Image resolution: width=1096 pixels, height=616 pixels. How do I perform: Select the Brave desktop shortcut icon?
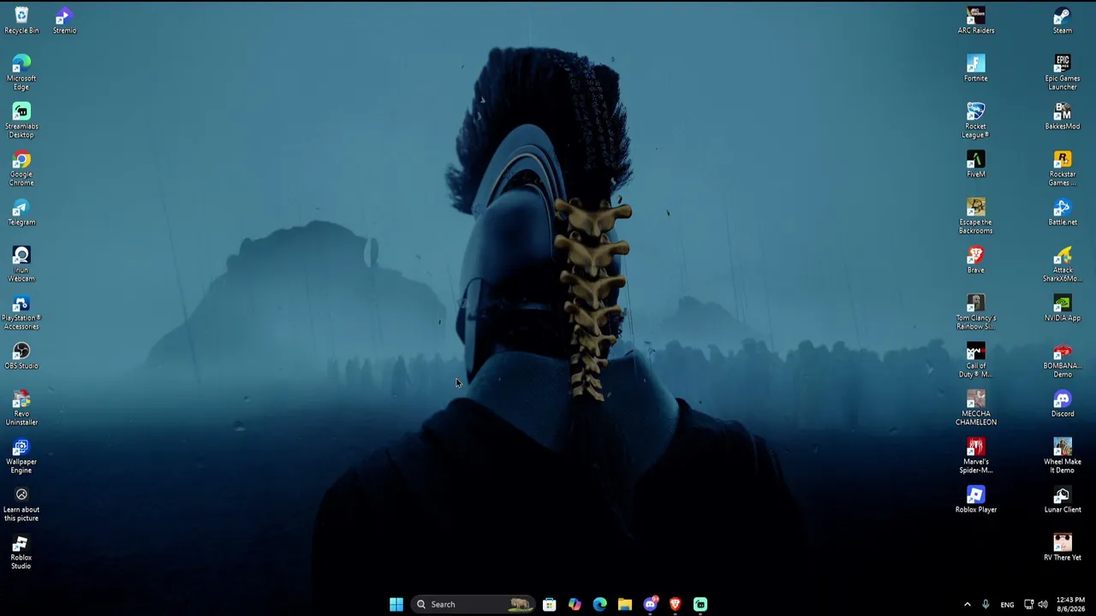tap(976, 260)
